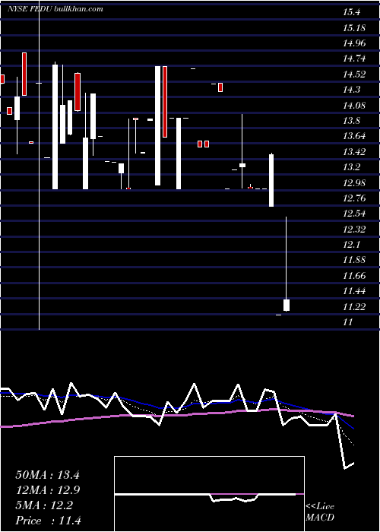Viewport: 380px width, 532px height.
Task: Click inside the MACD indicator panel
Action: [x=209, y=494]
